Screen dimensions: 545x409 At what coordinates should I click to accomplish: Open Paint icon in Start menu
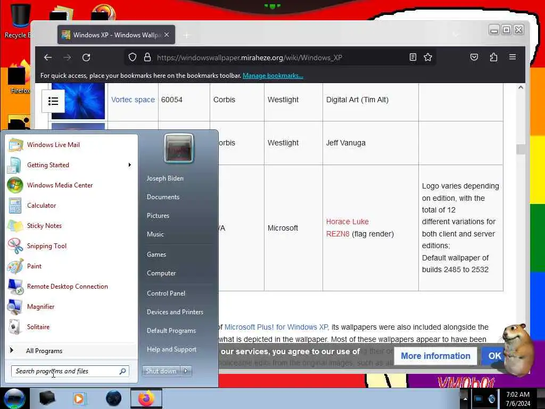15,266
